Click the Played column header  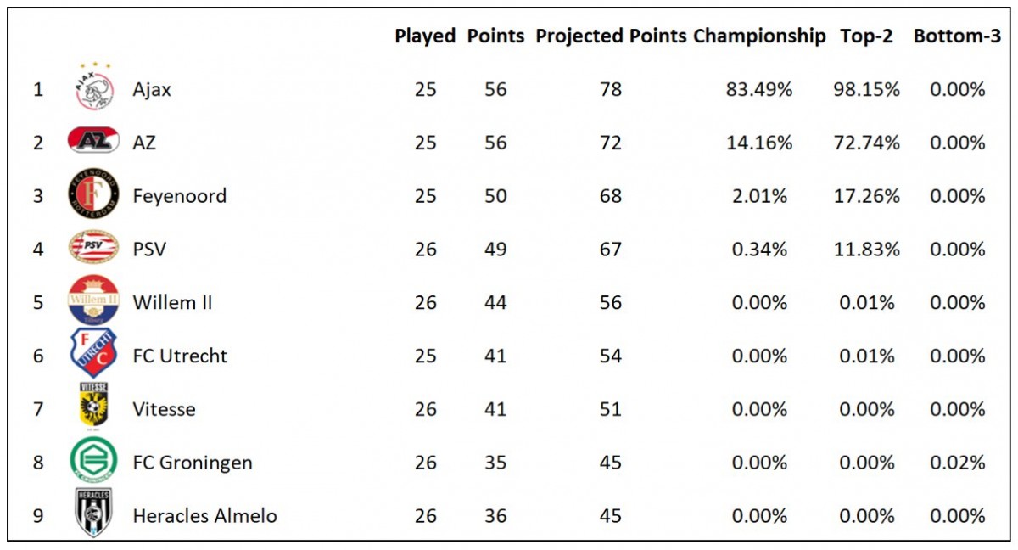pyautogui.click(x=425, y=36)
